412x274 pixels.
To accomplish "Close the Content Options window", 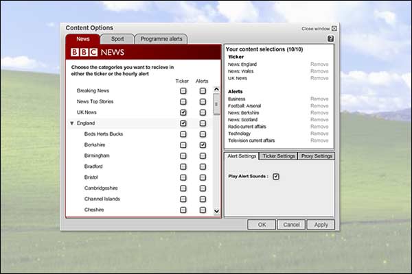I will point(334,29).
